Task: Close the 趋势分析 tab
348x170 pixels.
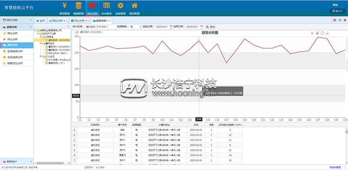Action: 110,21
